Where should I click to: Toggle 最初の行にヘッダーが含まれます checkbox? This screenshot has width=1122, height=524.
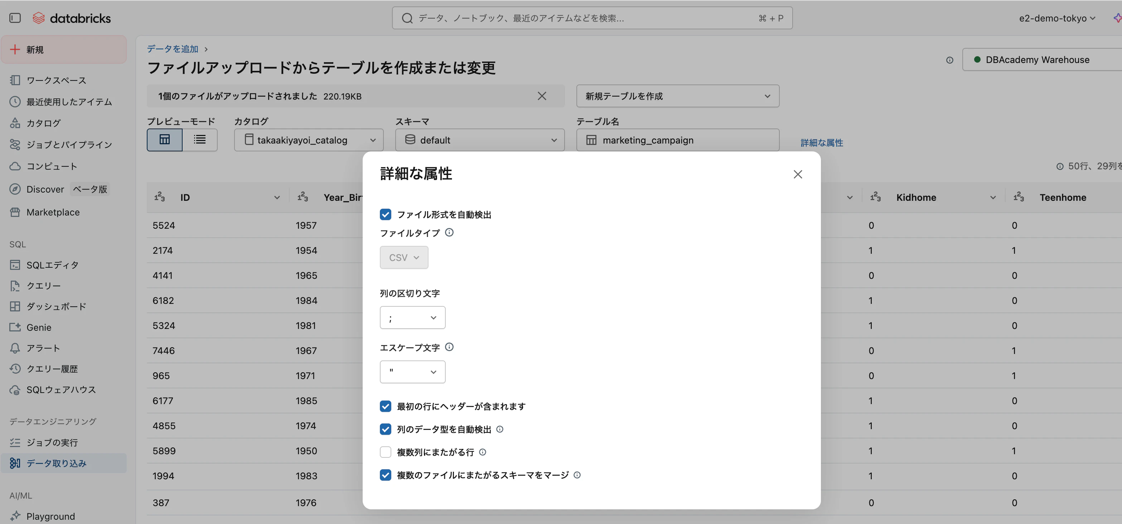point(386,406)
